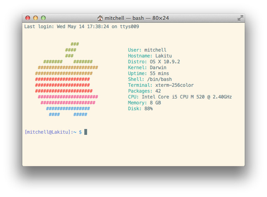Click the 'CPU: Intel Core i5' line
Viewport: 267px width, 197px height.
pos(180,97)
